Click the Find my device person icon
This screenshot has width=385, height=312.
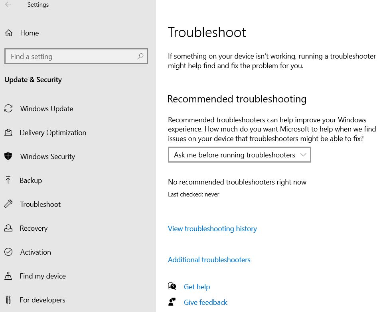(8, 276)
